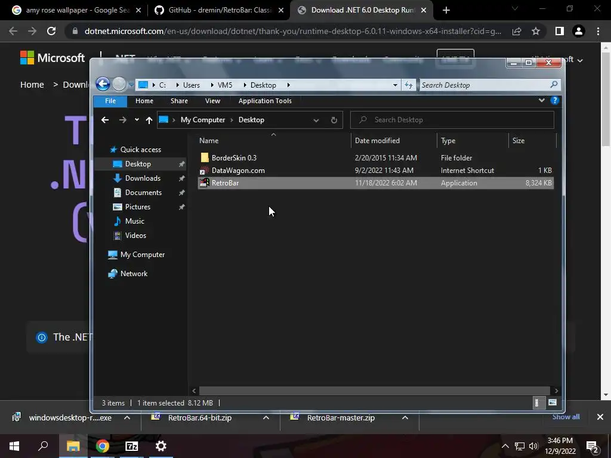This screenshot has height=458, width=611.
Task: Click the magnifier icon in upper Search Desktop box
Action: point(554,85)
